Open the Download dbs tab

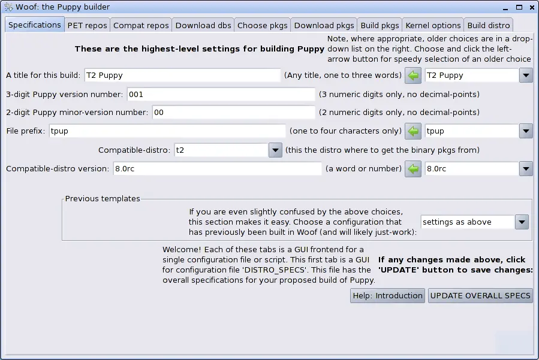click(x=203, y=25)
